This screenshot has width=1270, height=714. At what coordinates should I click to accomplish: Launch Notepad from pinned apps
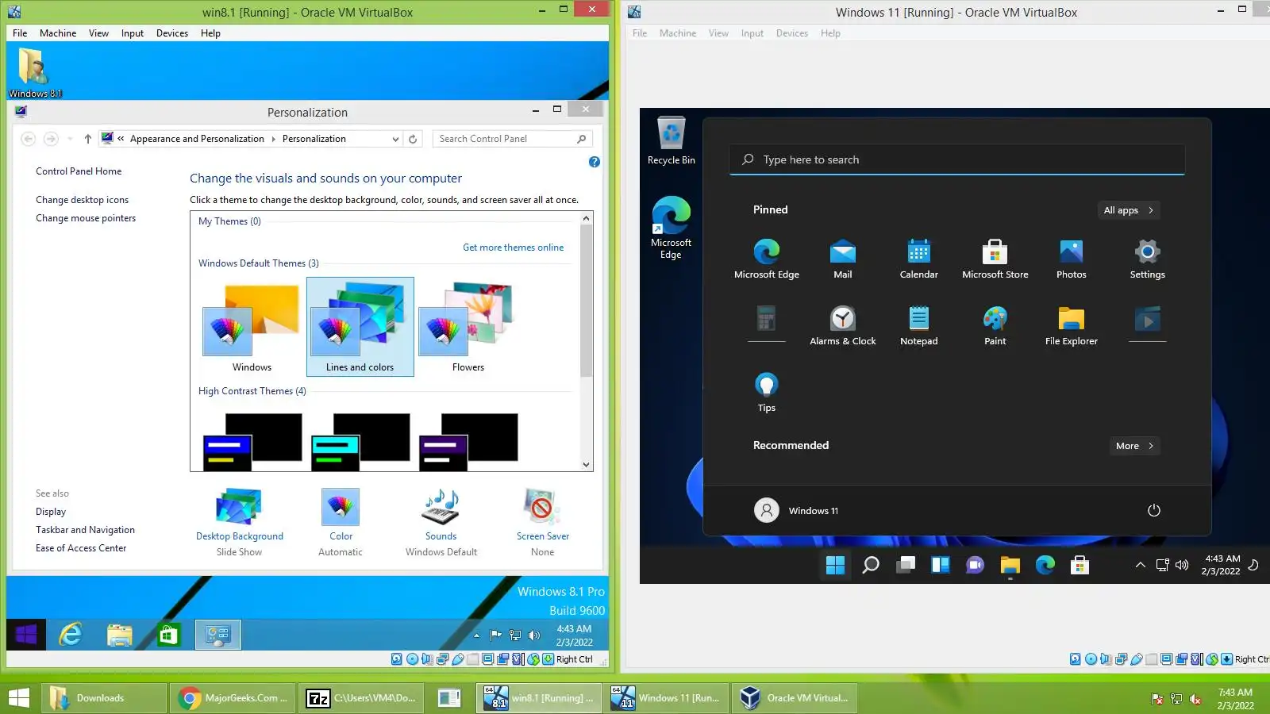[918, 326]
